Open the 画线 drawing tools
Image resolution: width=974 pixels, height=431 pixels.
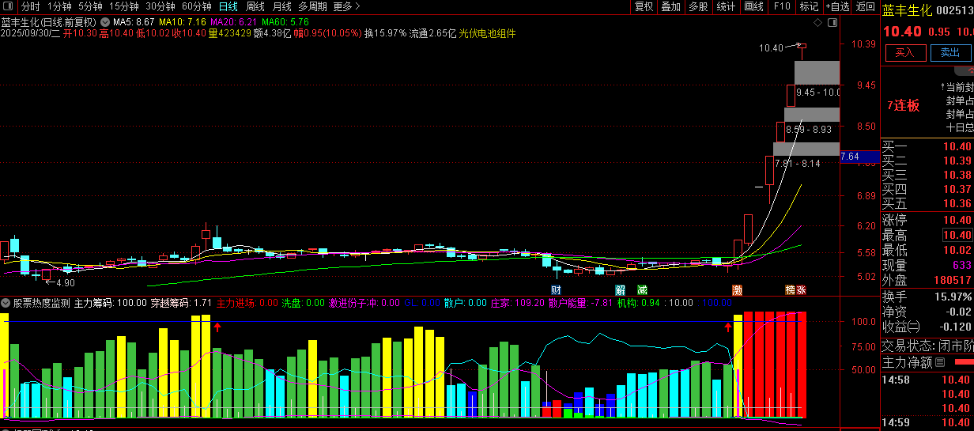coord(753,6)
